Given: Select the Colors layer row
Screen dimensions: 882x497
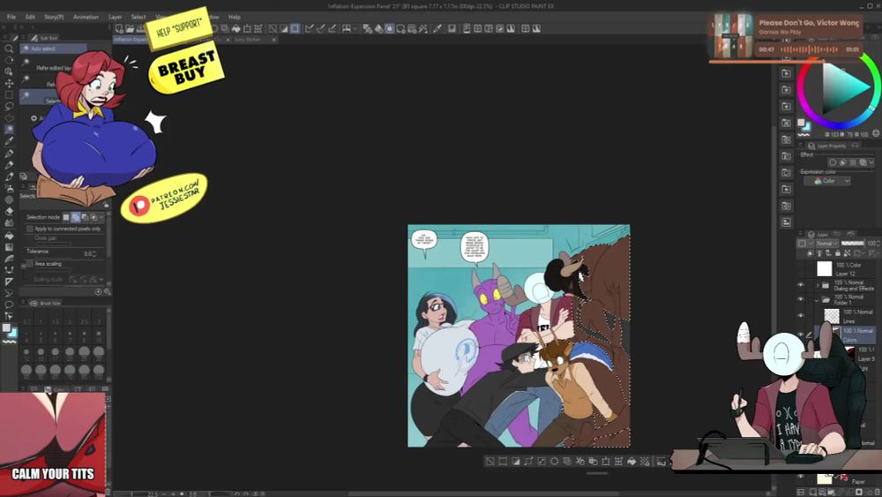Looking at the screenshot, I should tap(845, 335).
